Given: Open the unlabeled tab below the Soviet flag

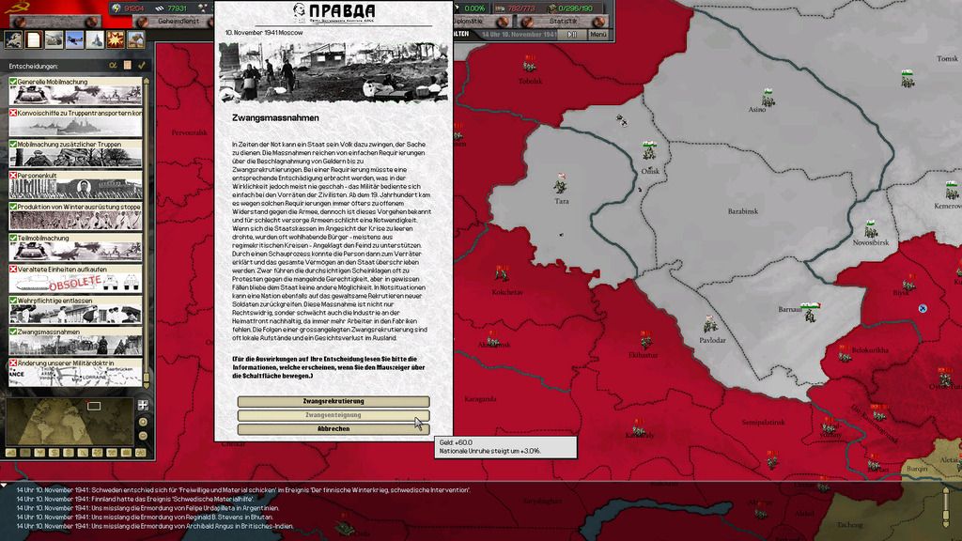Looking at the screenshot, I should pyautogui.click(x=54, y=22).
